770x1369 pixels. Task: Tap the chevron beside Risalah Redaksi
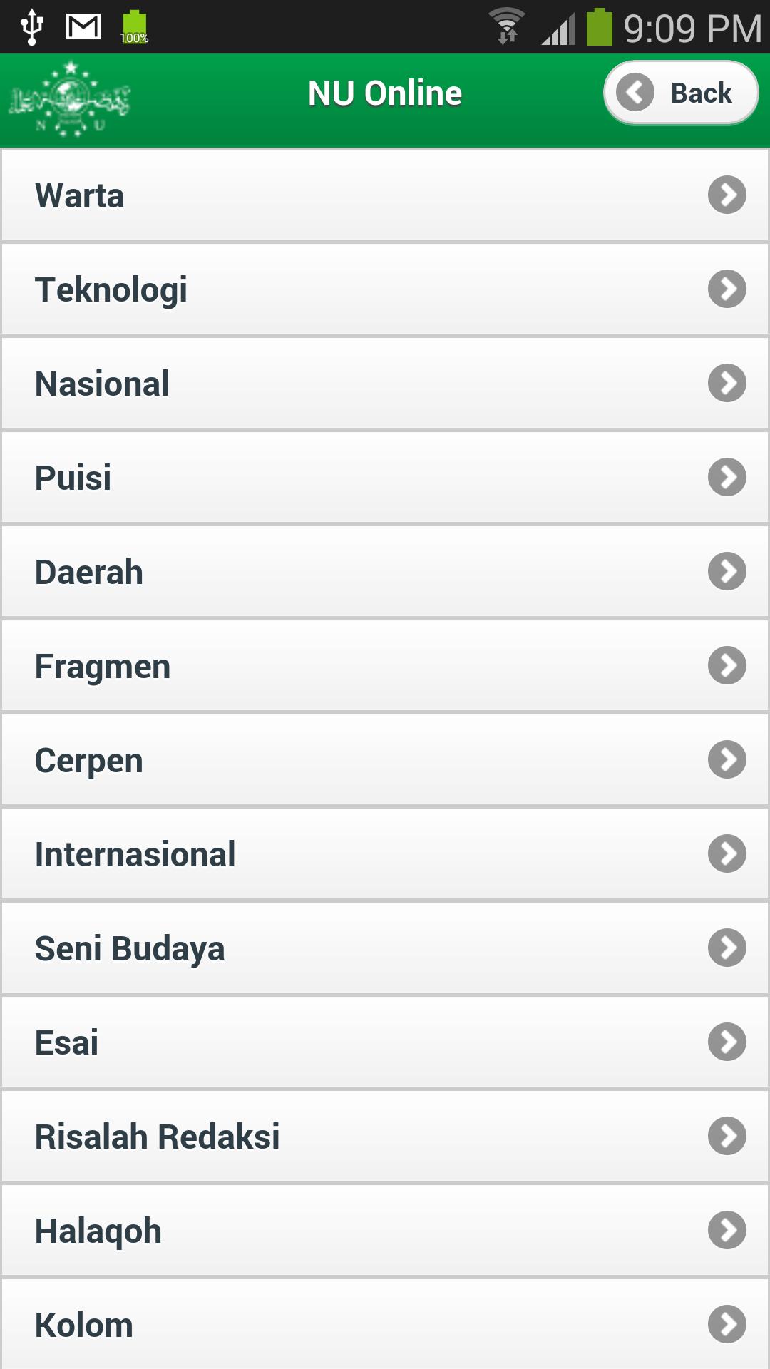coord(727,1137)
